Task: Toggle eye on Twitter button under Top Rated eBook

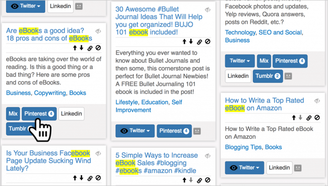Action: [x=234, y=168]
